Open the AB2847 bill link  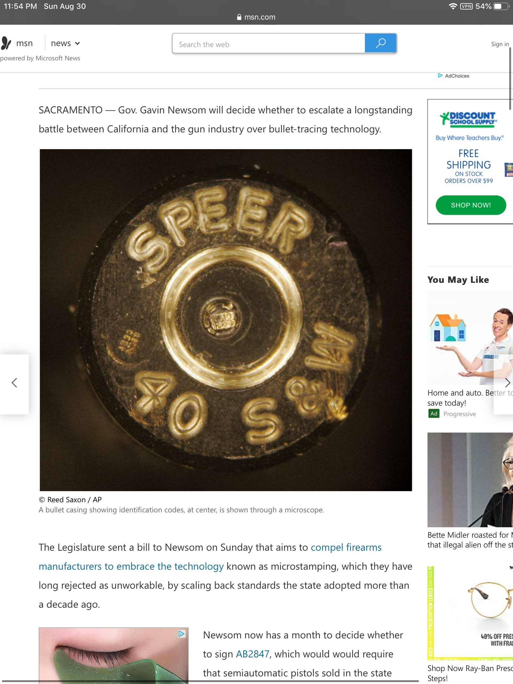pyautogui.click(x=253, y=654)
